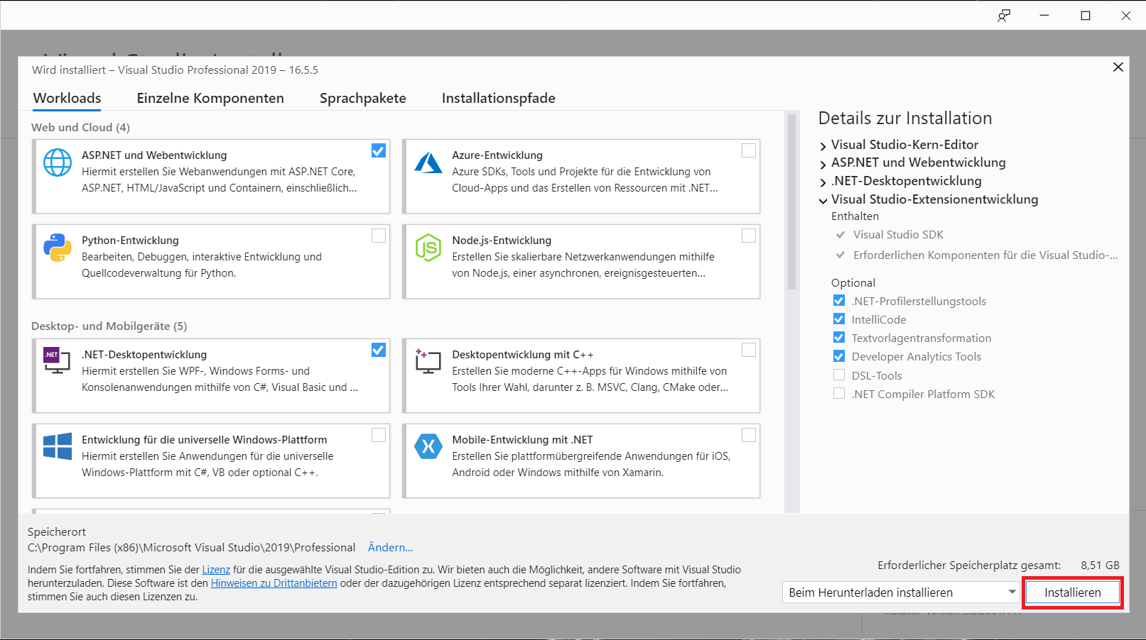The width and height of the screenshot is (1146, 640).
Task: Maximize the Visual Studio Installer window
Action: [x=1086, y=16]
